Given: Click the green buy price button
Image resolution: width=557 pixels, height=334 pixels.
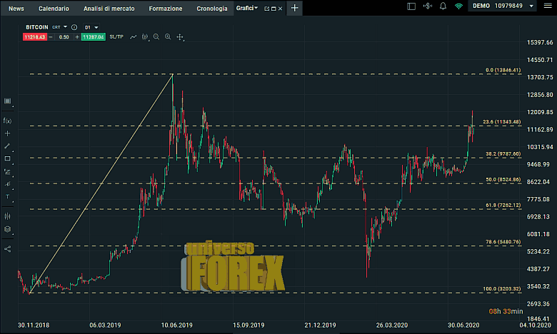Looking at the screenshot, I should [93, 36].
